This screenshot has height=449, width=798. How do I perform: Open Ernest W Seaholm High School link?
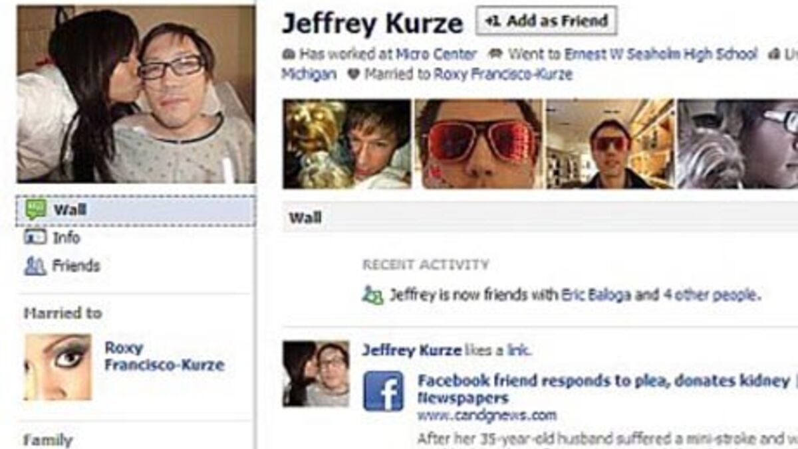660,54
